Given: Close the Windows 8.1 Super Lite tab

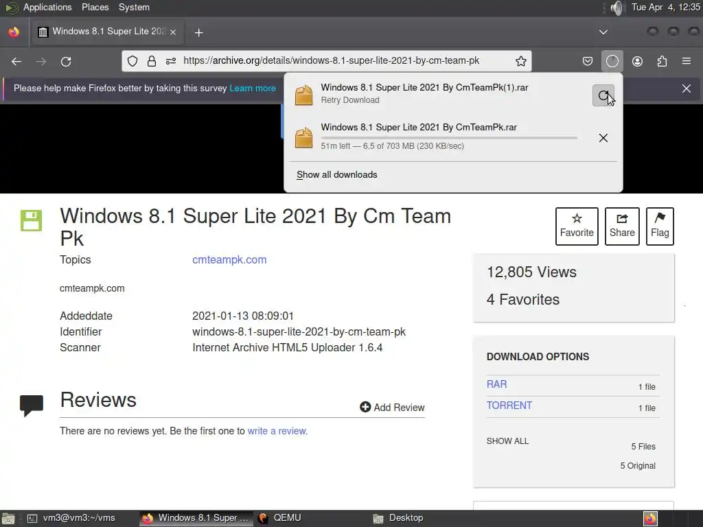Looking at the screenshot, I should 173,32.
